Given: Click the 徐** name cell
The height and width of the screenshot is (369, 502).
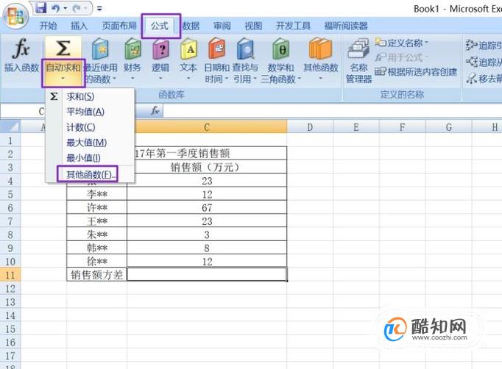Looking at the screenshot, I should coord(96,262).
